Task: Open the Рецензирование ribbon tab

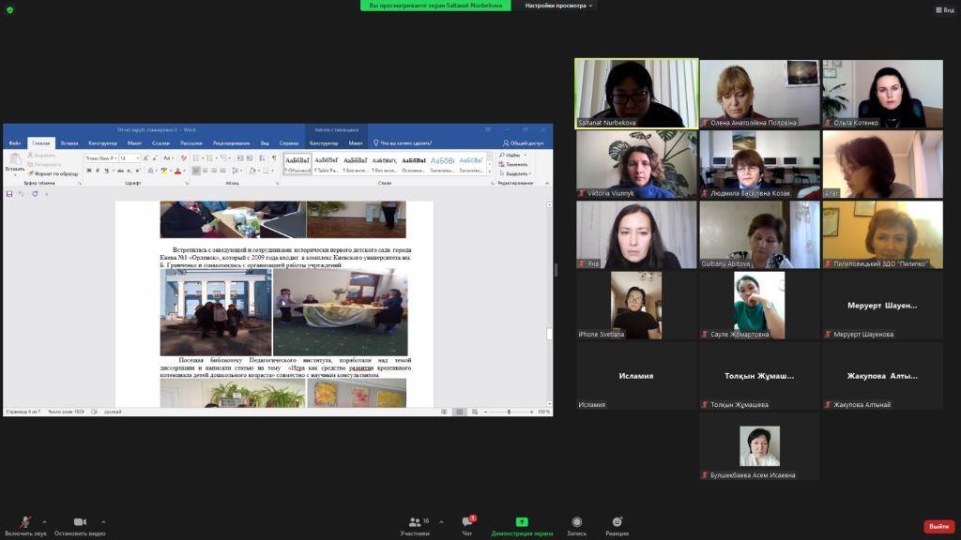Action: pos(231,143)
